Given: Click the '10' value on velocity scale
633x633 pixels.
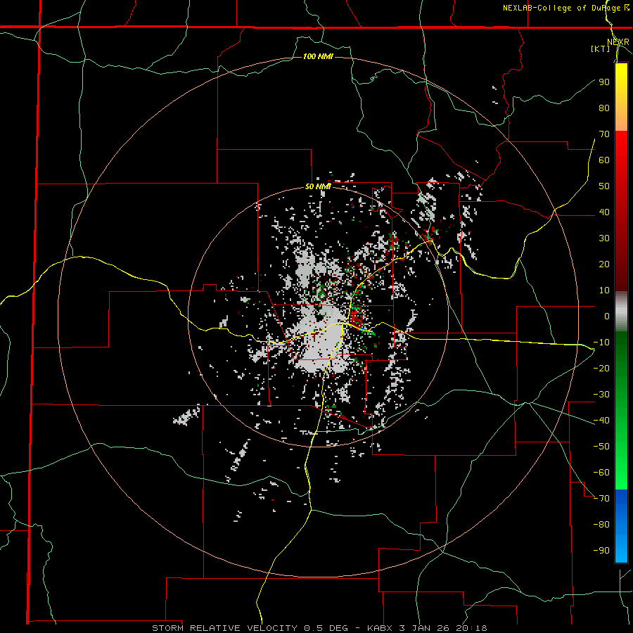Looking at the screenshot, I should click(604, 290).
